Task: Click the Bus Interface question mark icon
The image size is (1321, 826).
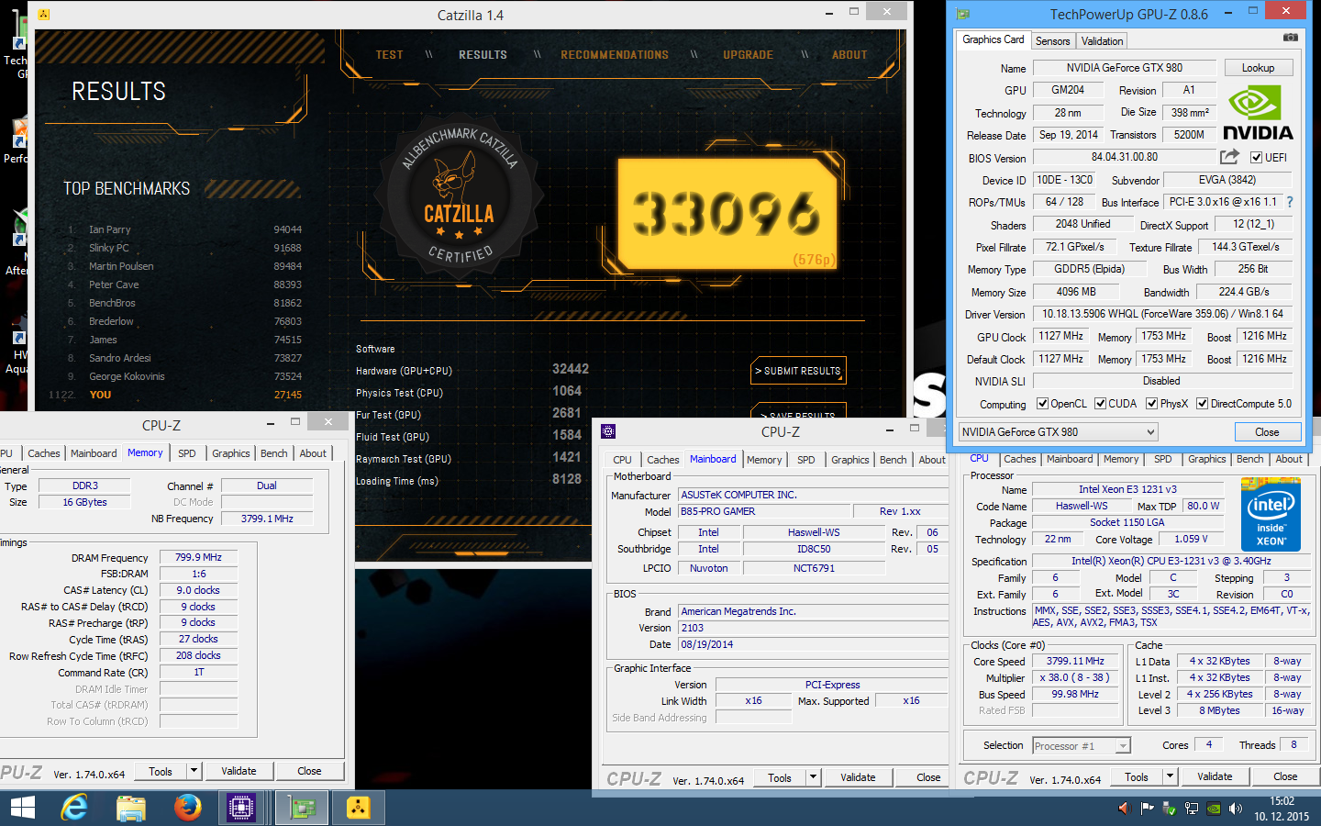Action: [x=1289, y=202]
